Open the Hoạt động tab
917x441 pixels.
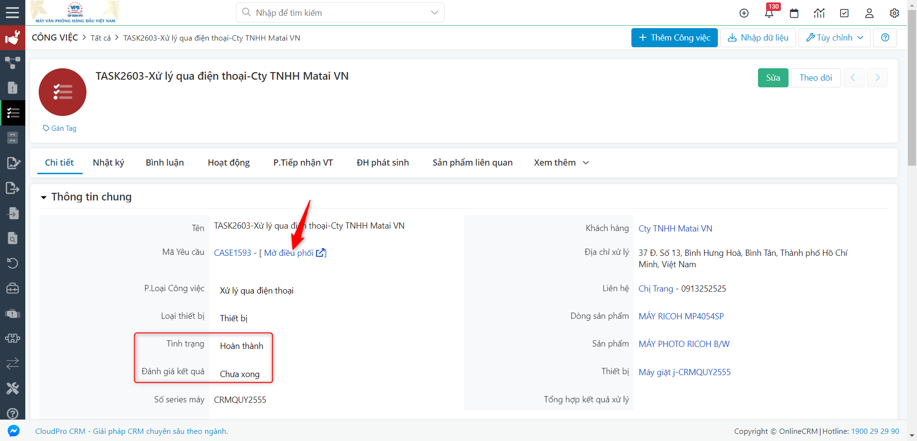(229, 163)
